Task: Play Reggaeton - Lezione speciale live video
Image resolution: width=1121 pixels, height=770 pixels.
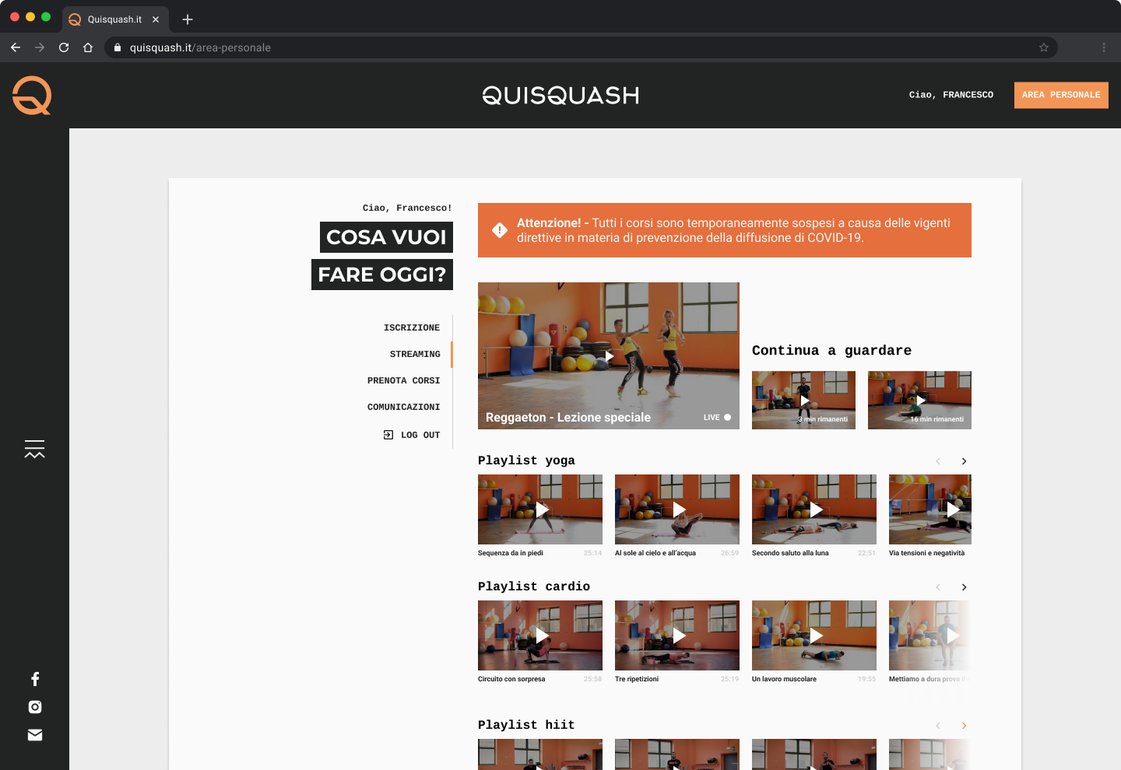Action: (x=609, y=355)
